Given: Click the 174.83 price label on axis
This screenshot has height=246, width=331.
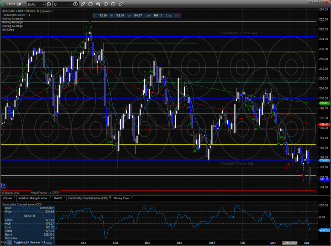Looking at the screenshot, I should (323, 160).
